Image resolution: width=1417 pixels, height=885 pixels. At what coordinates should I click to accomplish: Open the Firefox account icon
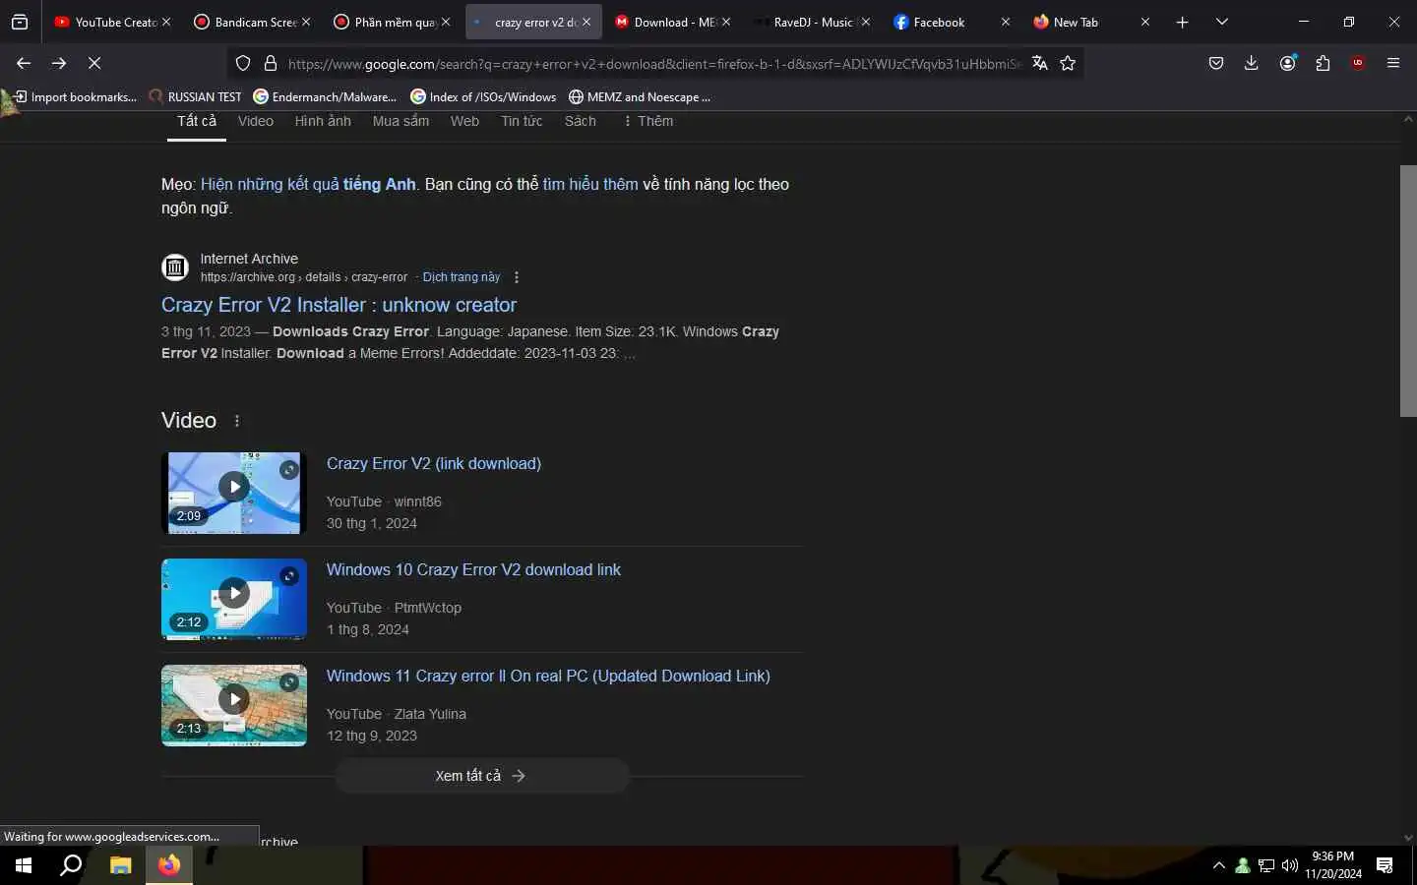tap(1287, 63)
